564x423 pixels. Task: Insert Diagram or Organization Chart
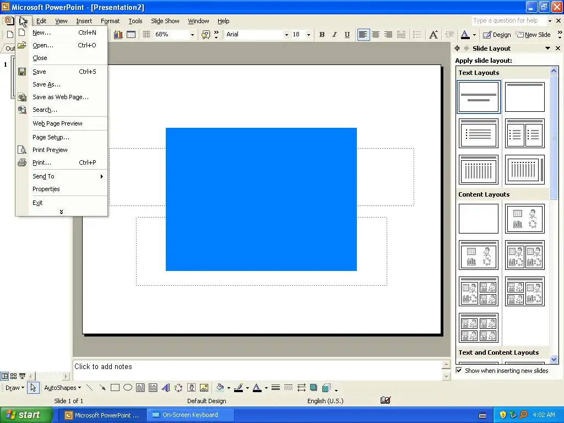178,388
